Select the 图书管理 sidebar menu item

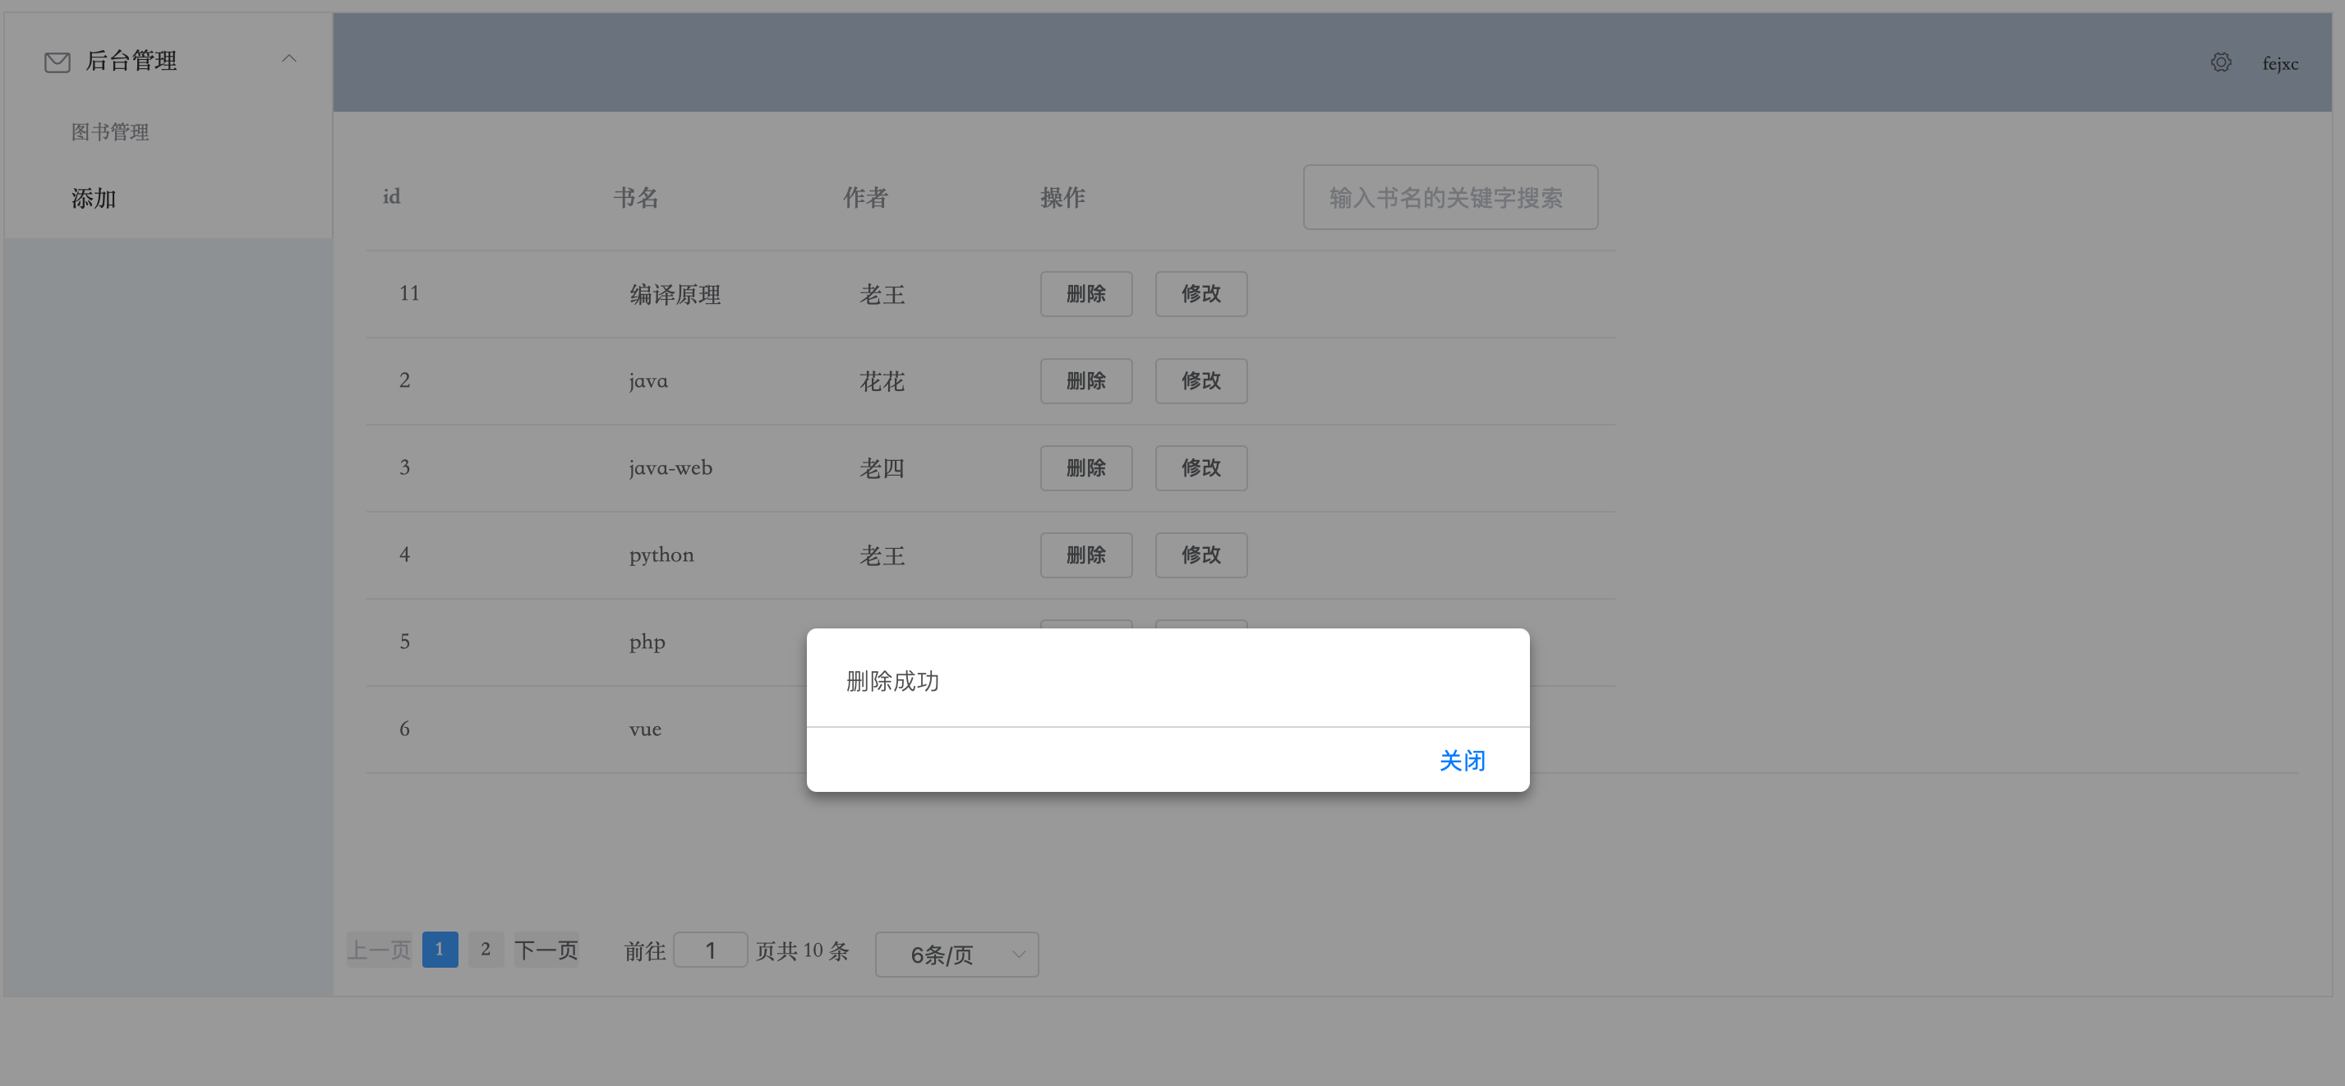(x=110, y=132)
